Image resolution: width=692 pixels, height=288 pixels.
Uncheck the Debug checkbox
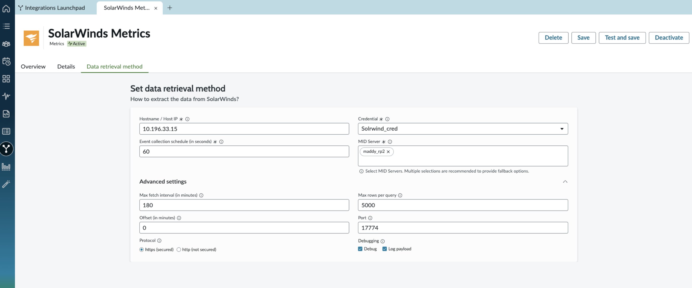click(x=360, y=249)
